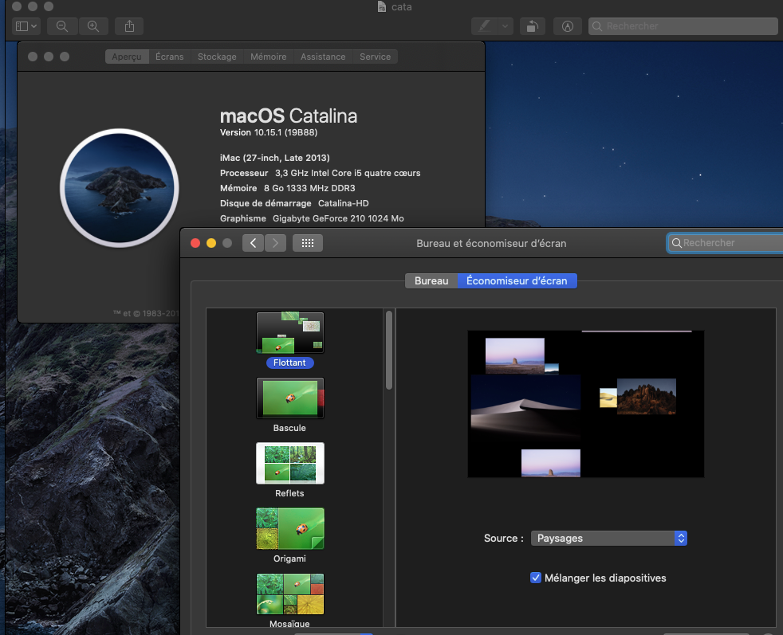
Task: Select the Aperçu tab
Action: [x=127, y=57]
